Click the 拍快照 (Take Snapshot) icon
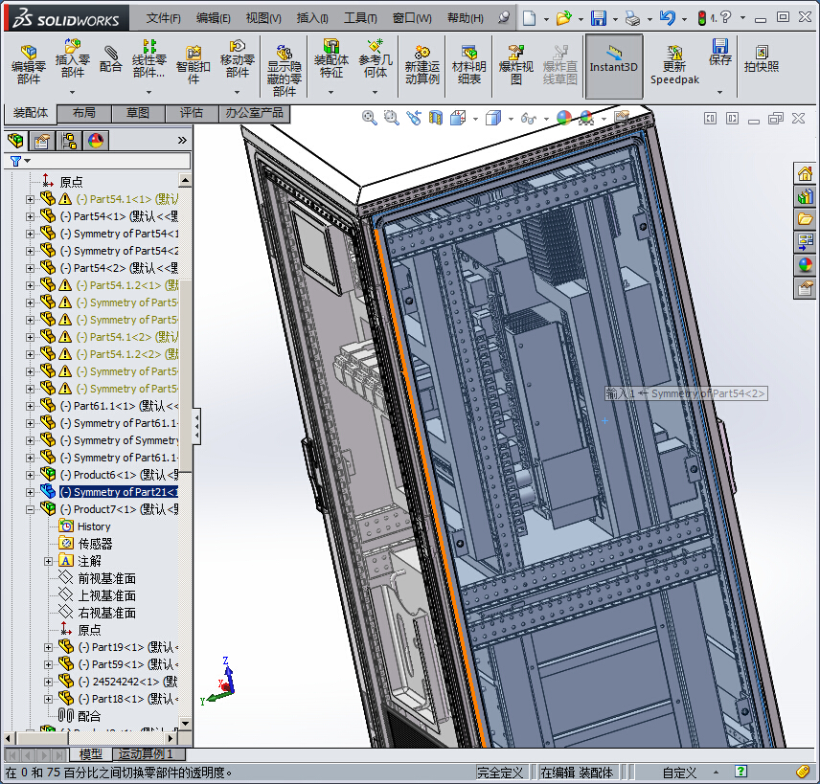 [762, 58]
